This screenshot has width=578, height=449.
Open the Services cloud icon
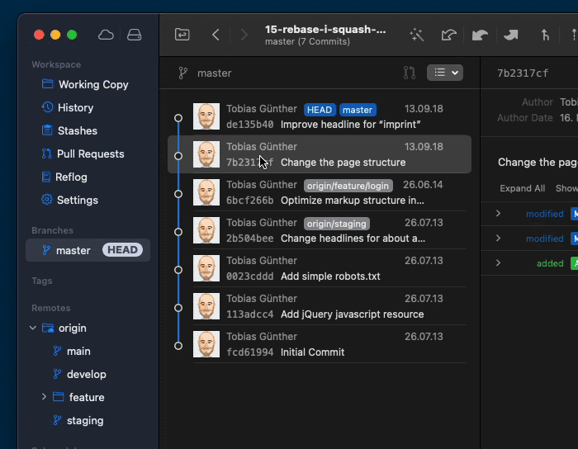tap(106, 35)
